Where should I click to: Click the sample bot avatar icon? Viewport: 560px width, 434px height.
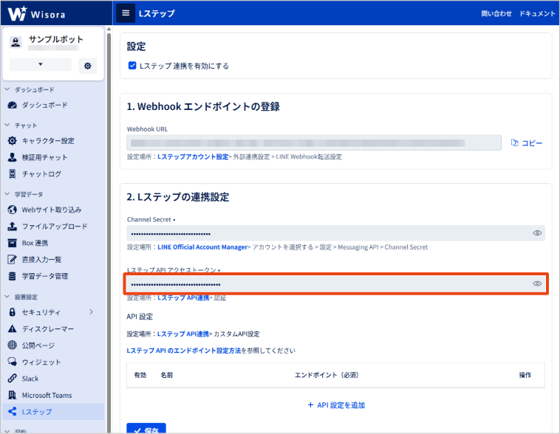pos(16,42)
